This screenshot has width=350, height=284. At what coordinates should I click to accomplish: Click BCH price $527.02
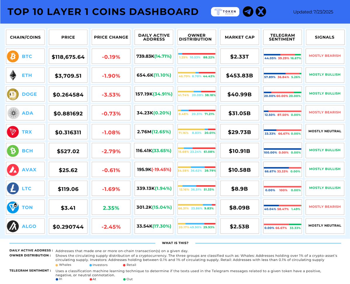click(68, 151)
